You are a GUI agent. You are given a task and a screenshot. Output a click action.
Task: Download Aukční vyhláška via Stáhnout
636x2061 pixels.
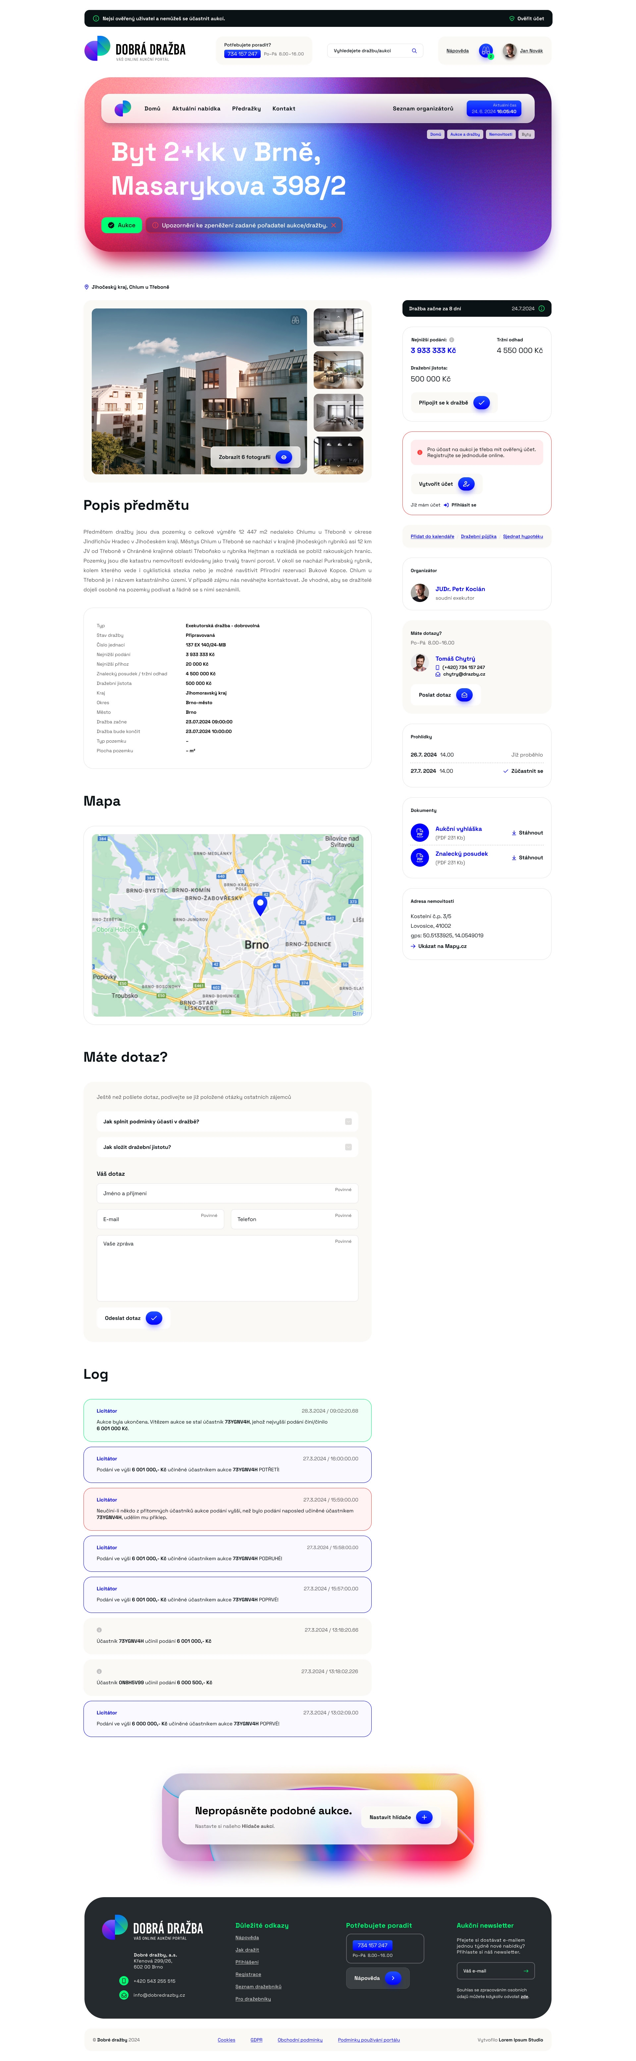coord(527,833)
